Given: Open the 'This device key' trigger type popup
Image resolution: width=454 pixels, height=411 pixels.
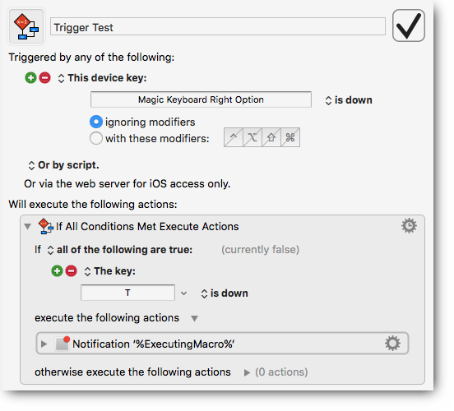Looking at the screenshot, I should (x=103, y=78).
